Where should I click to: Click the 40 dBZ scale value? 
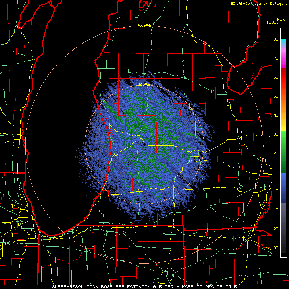(x=276, y=115)
